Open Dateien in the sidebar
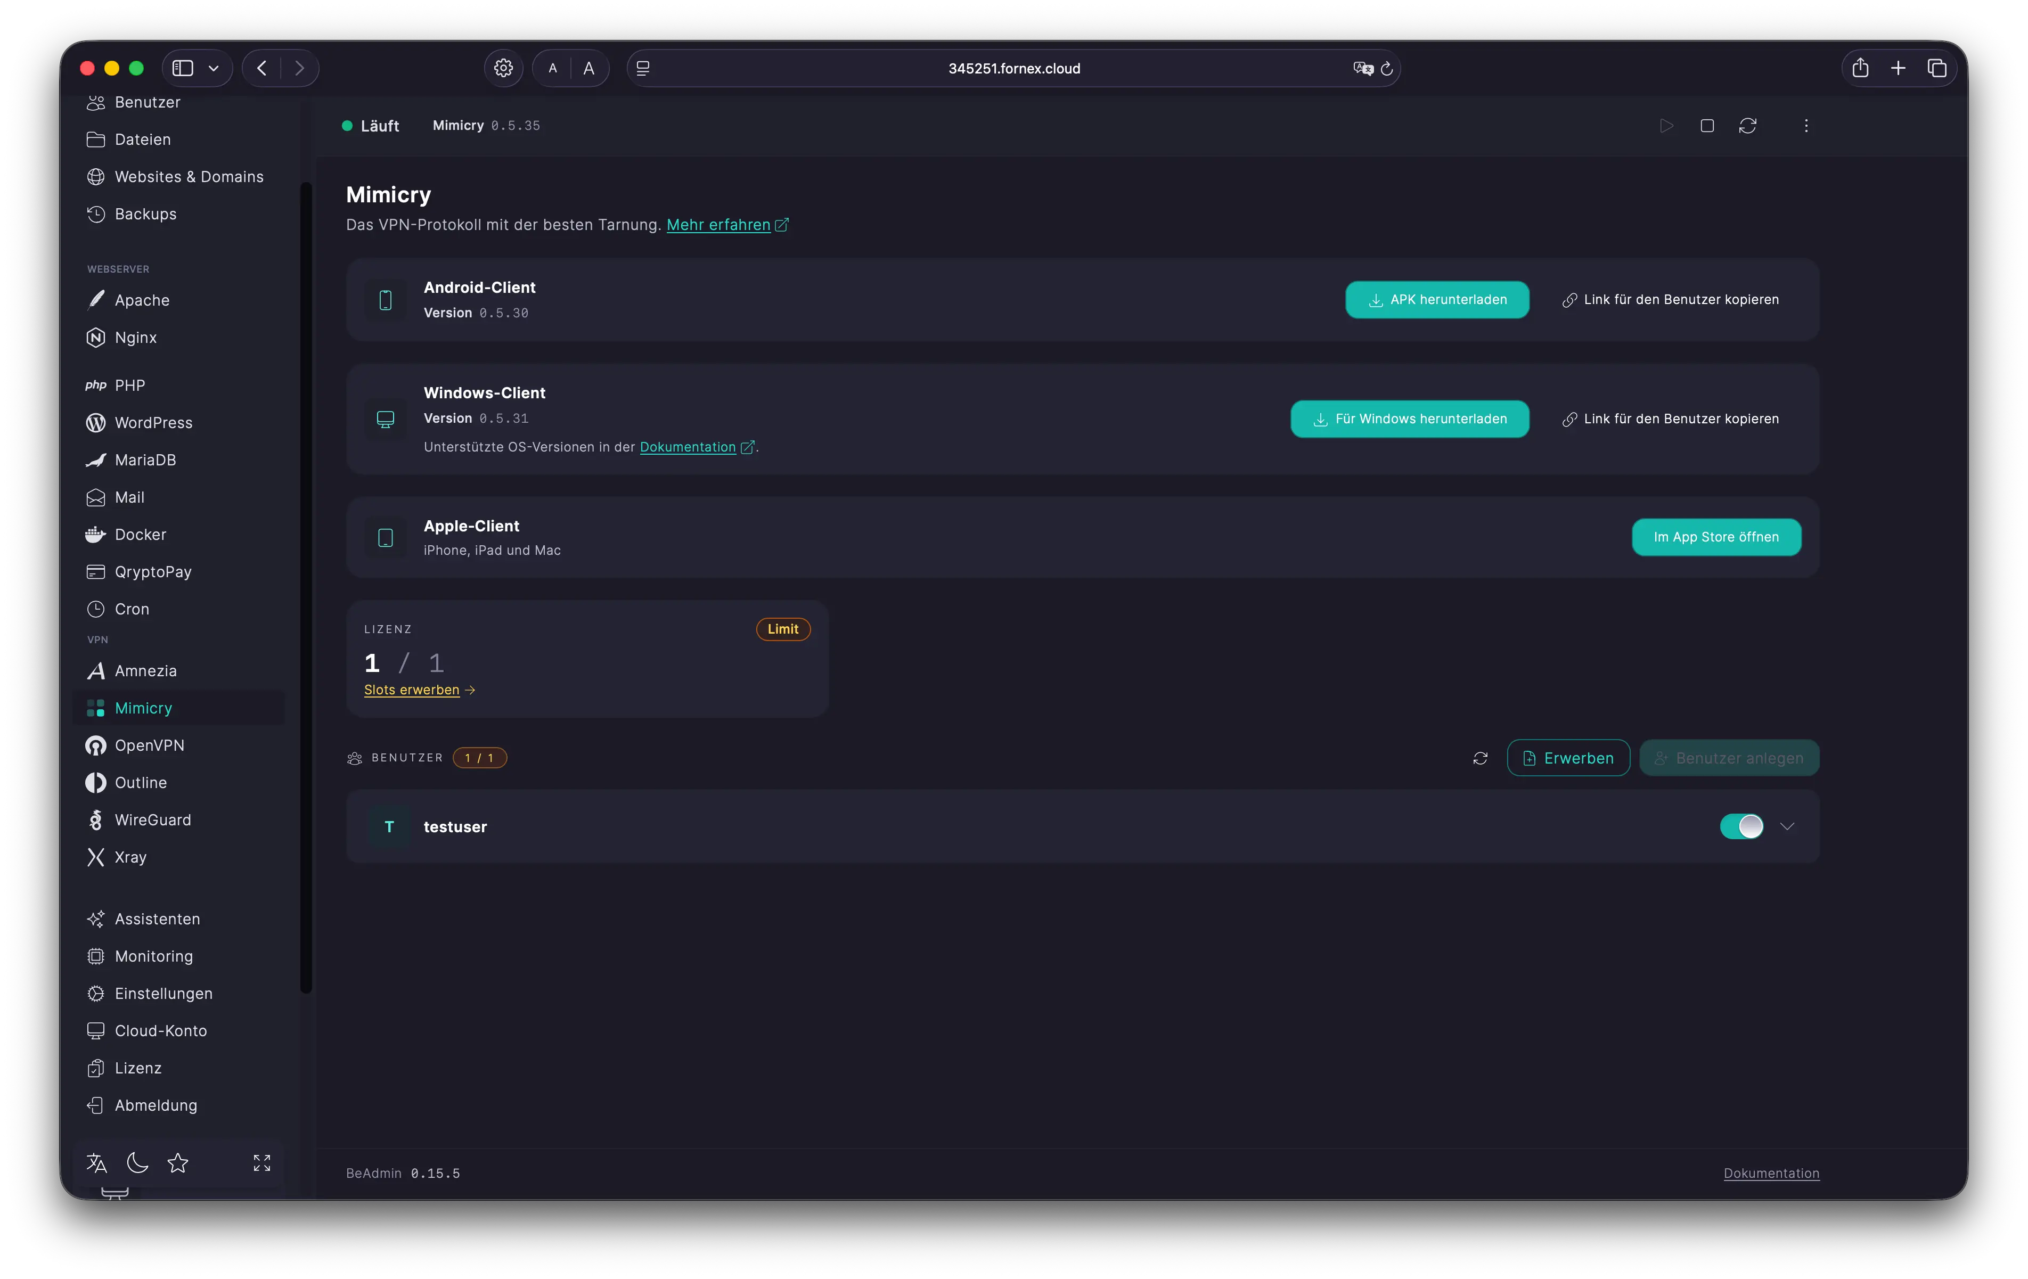The height and width of the screenshot is (1279, 2028). pos(178,139)
